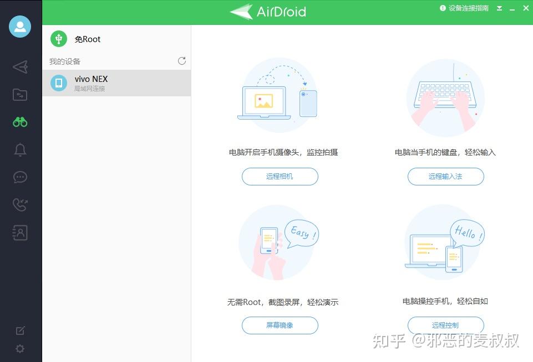
Task: Click the remote keyboard illustration
Action: (445, 98)
